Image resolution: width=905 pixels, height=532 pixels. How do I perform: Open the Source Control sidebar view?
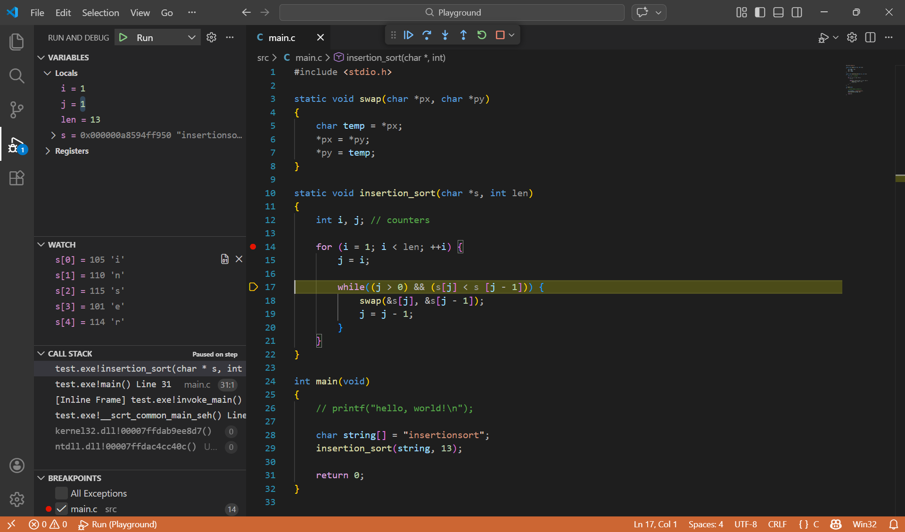(x=16, y=109)
